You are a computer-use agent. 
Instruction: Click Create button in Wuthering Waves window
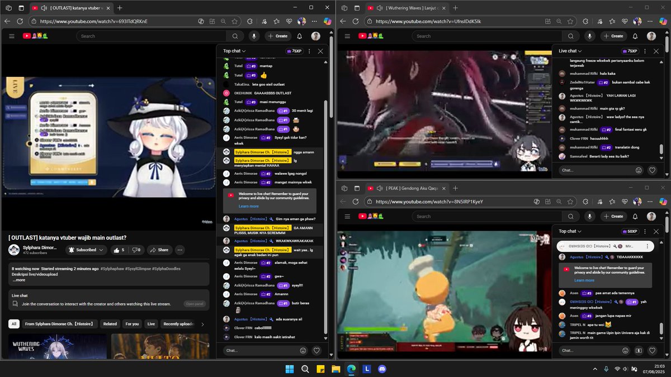click(x=613, y=36)
